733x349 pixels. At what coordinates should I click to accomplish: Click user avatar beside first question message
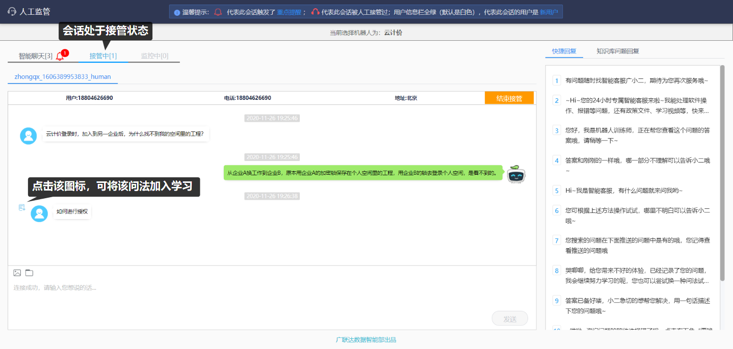(x=29, y=136)
